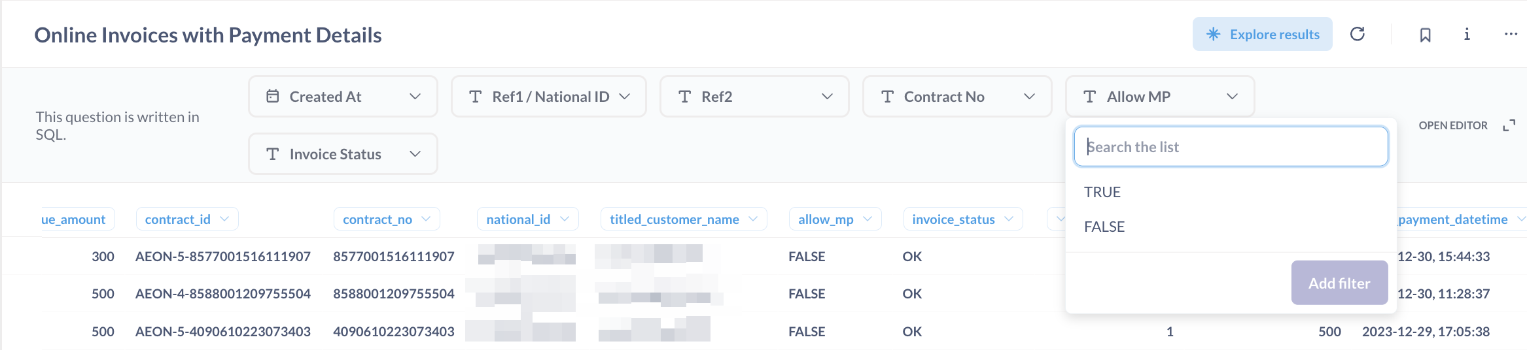Select FALSE in the Allow MP list
1527x350 pixels.
pyautogui.click(x=1104, y=227)
